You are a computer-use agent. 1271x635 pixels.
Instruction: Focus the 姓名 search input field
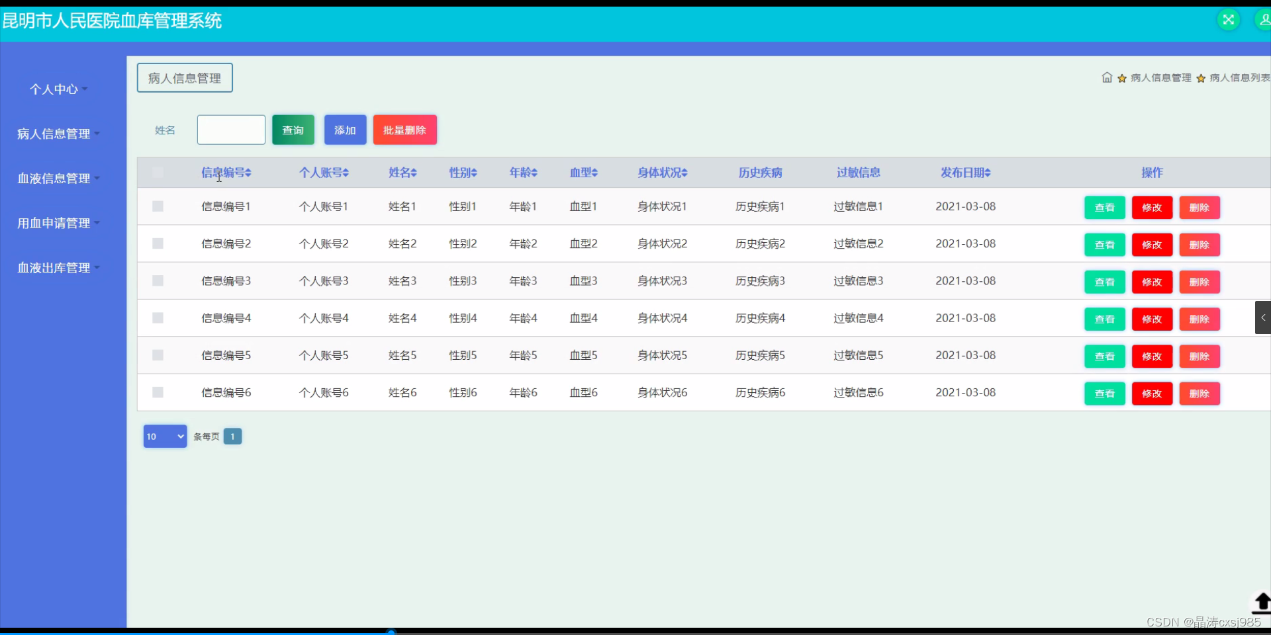tap(231, 130)
